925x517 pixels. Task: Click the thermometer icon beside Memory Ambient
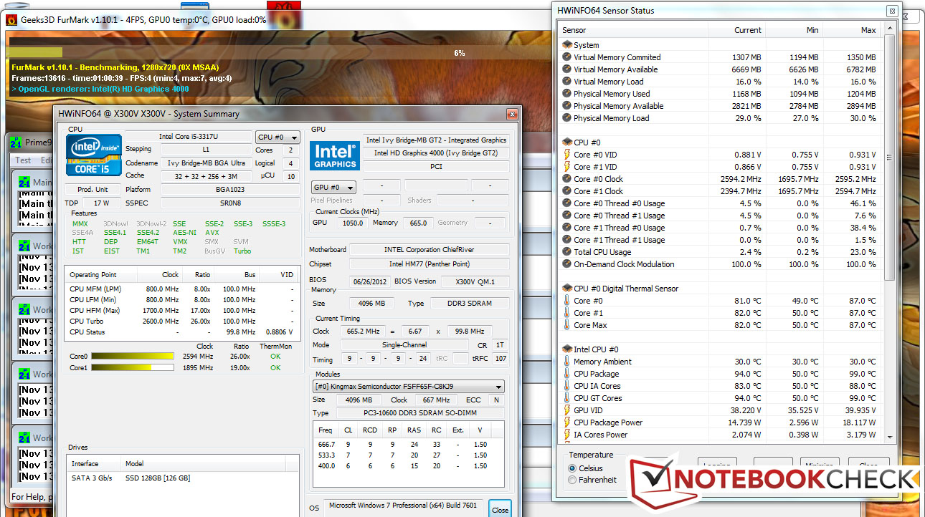(x=567, y=362)
